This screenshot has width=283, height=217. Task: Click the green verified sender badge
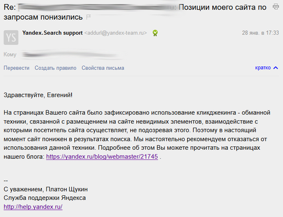[x=155, y=33]
